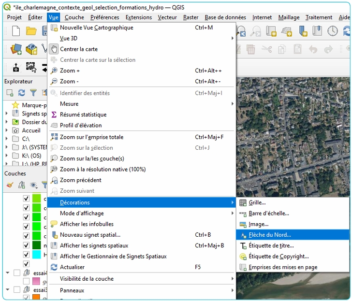The image size is (352, 301).
Task: Expand the C:\ drive tree node
Action: [x=6, y=139]
